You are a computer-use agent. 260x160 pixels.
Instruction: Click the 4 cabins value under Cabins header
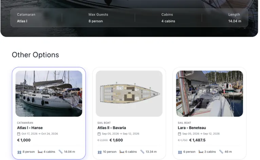tap(168, 21)
